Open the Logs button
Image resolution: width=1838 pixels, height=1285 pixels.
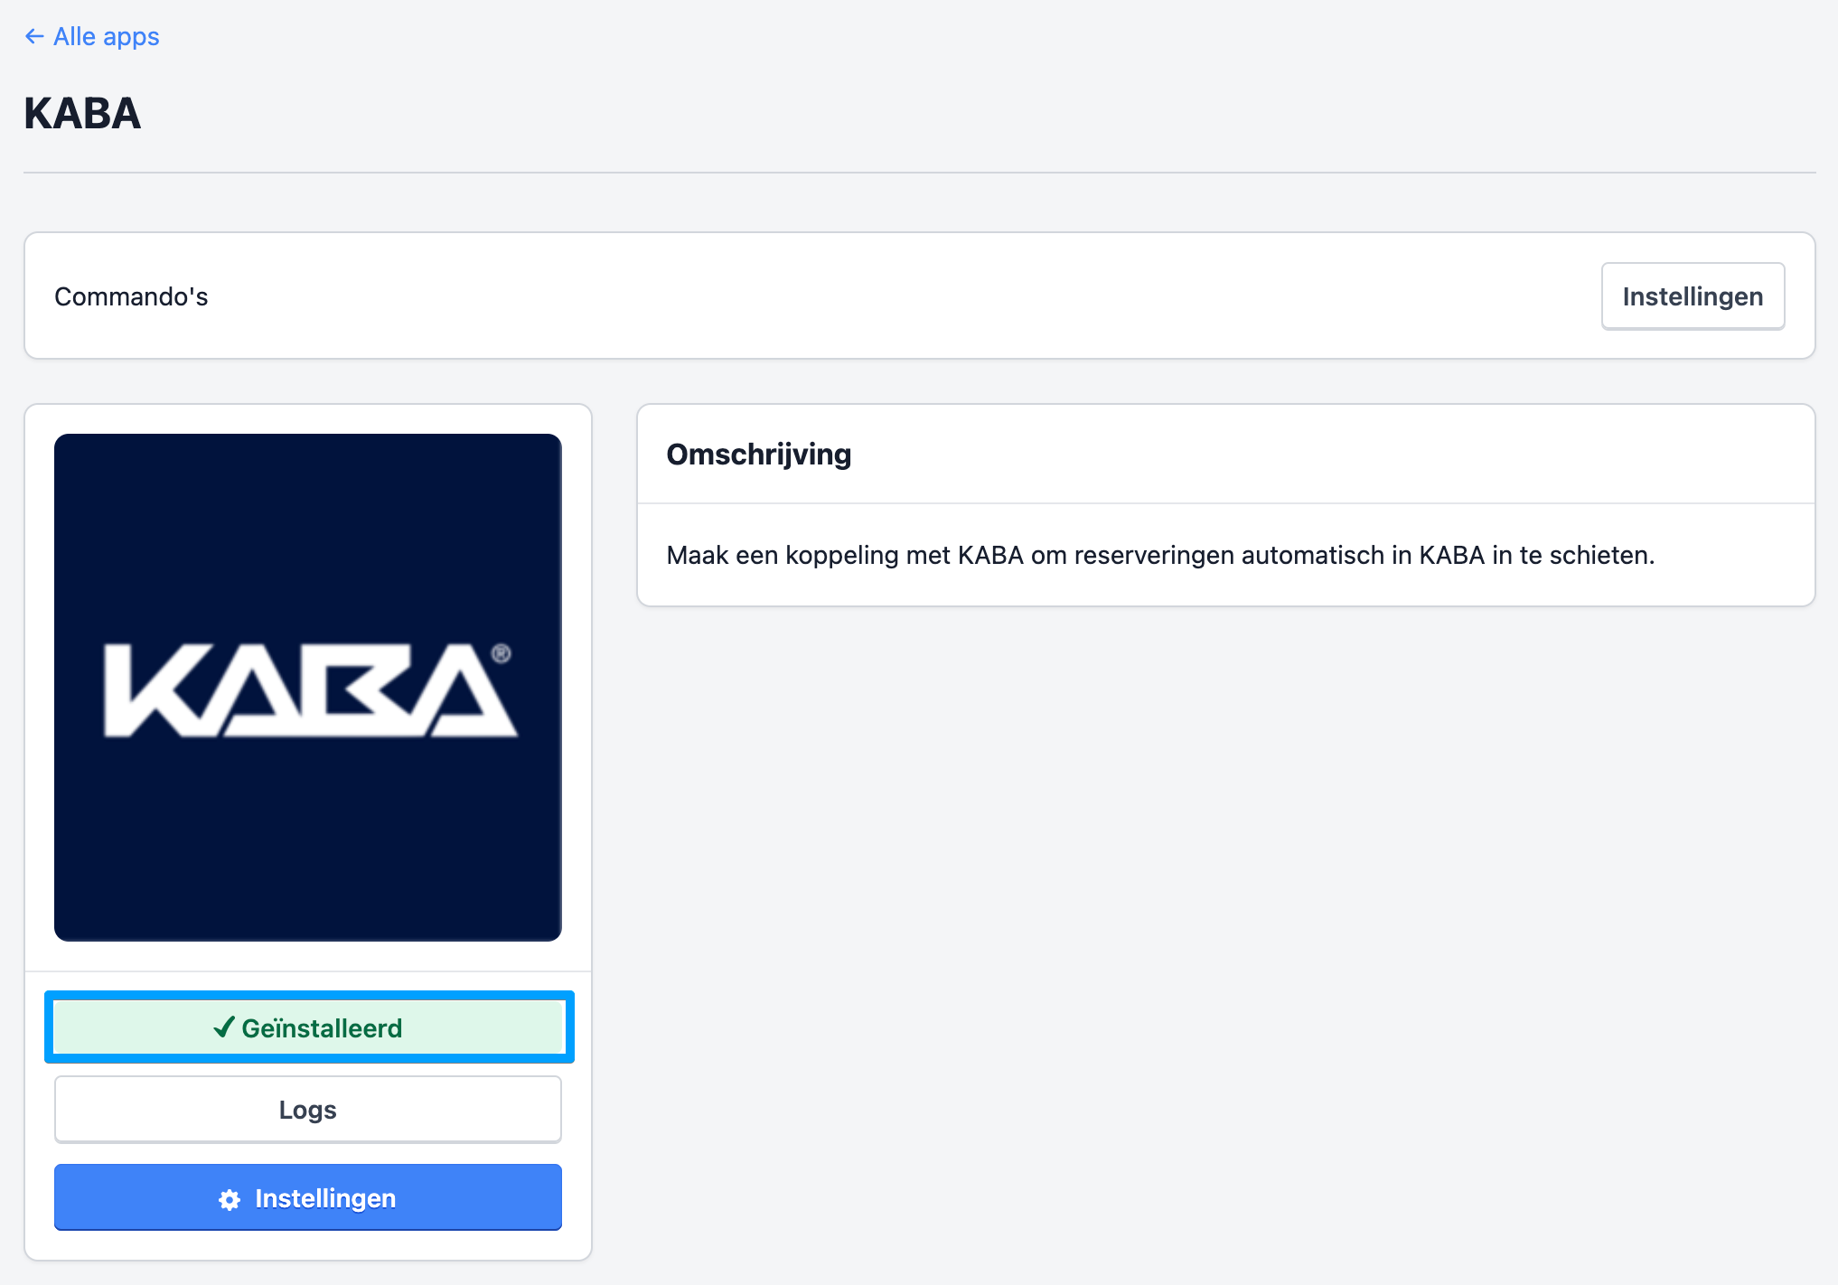pyautogui.click(x=308, y=1110)
